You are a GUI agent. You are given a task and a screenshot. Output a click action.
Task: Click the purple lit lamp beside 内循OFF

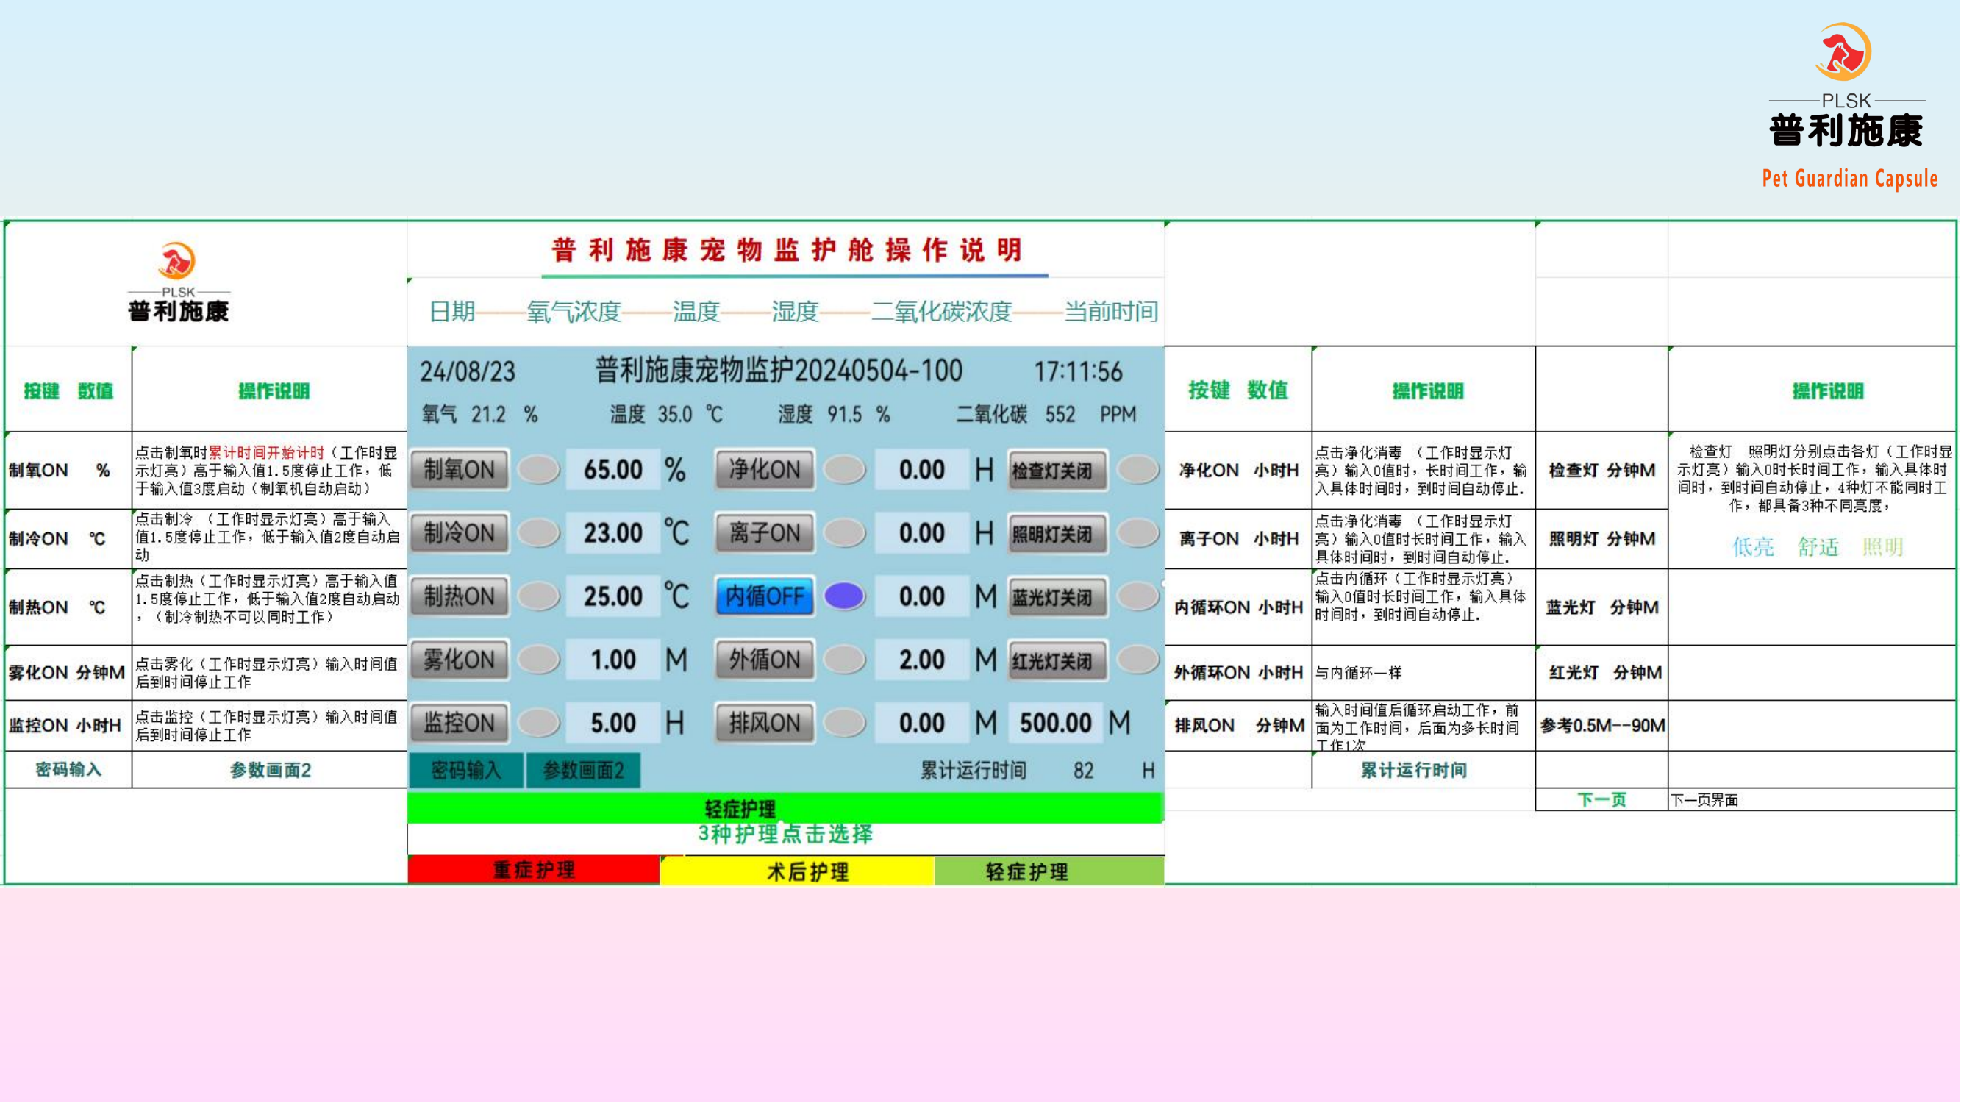pyautogui.click(x=845, y=596)
